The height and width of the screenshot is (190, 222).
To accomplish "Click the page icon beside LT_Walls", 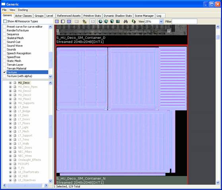I will [x=15, y=144].
